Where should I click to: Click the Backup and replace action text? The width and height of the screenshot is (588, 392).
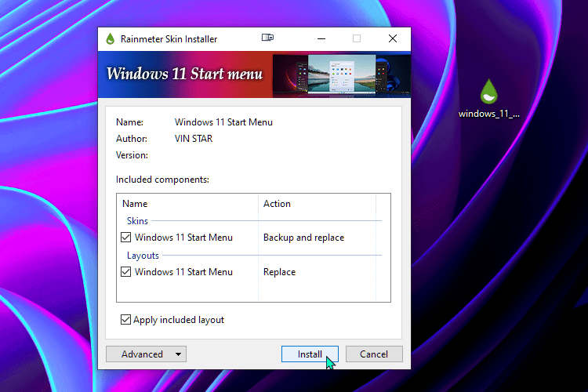coord(303,238)
